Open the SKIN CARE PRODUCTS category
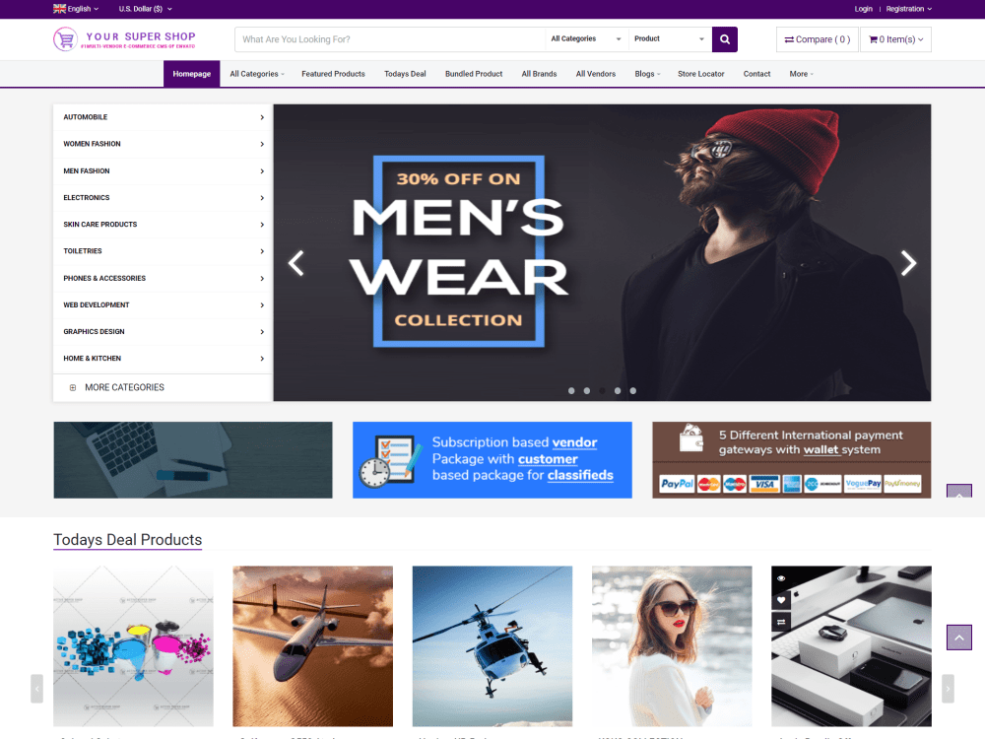This screenshot has width=985, height=739. (x=163, y=225)
